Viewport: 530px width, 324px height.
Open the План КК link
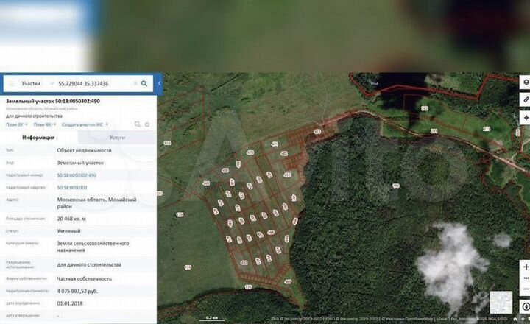[x=45, y=124]
